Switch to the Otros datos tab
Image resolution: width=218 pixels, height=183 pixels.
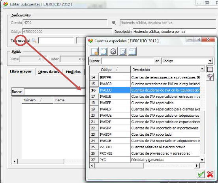point(49,72)
